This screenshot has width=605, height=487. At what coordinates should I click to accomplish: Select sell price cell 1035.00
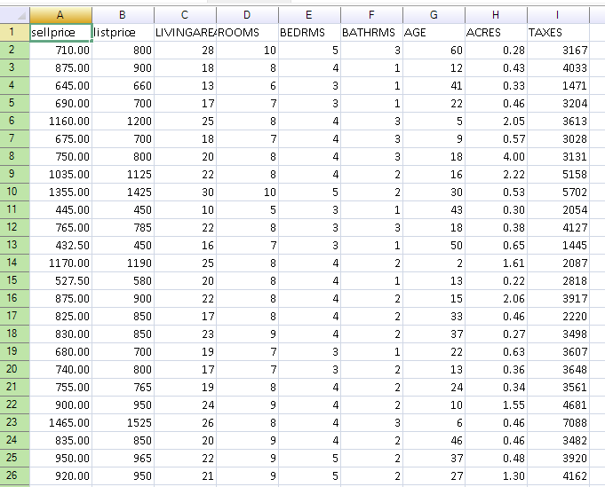(60, 174)
